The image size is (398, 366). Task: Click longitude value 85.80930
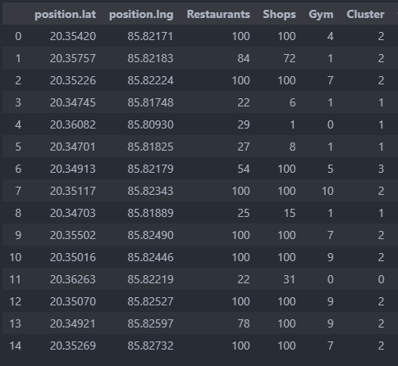click(x=150, y=124)
